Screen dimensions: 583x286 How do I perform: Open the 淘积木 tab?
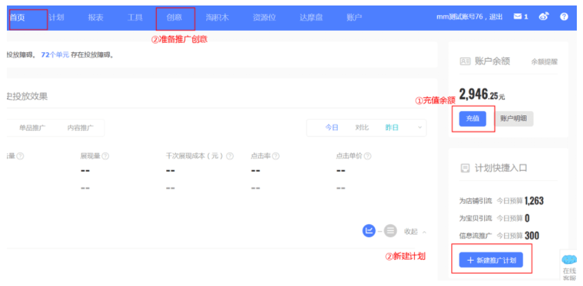tap(217, 17)
